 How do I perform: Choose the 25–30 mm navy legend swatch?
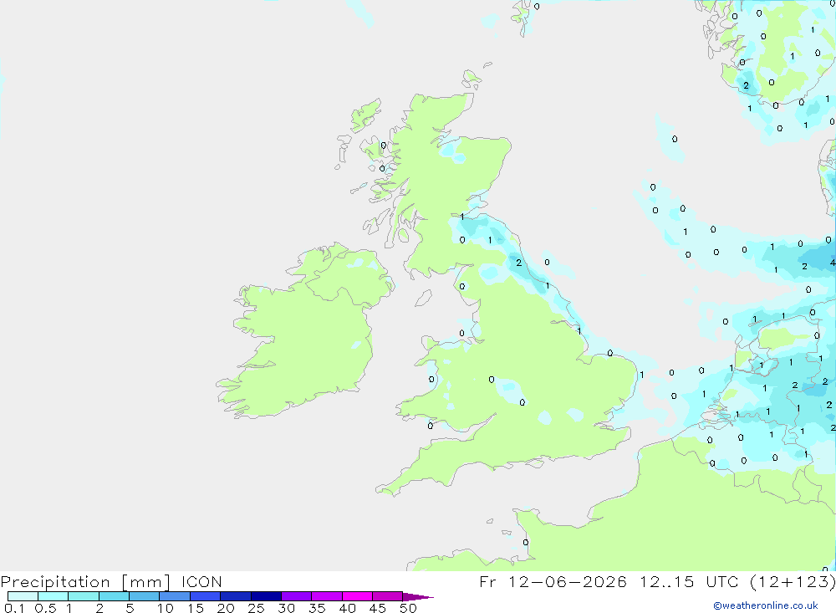pyautogui.click(x=266, y=596)
